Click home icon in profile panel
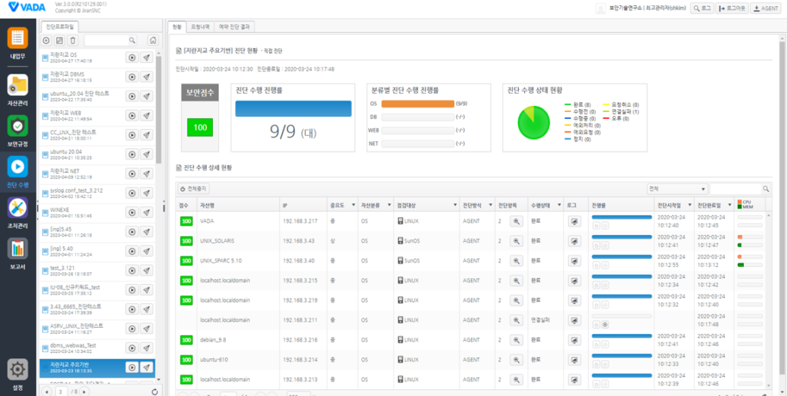This screenshot has height=396, width=787. click(x=153, y=40)
